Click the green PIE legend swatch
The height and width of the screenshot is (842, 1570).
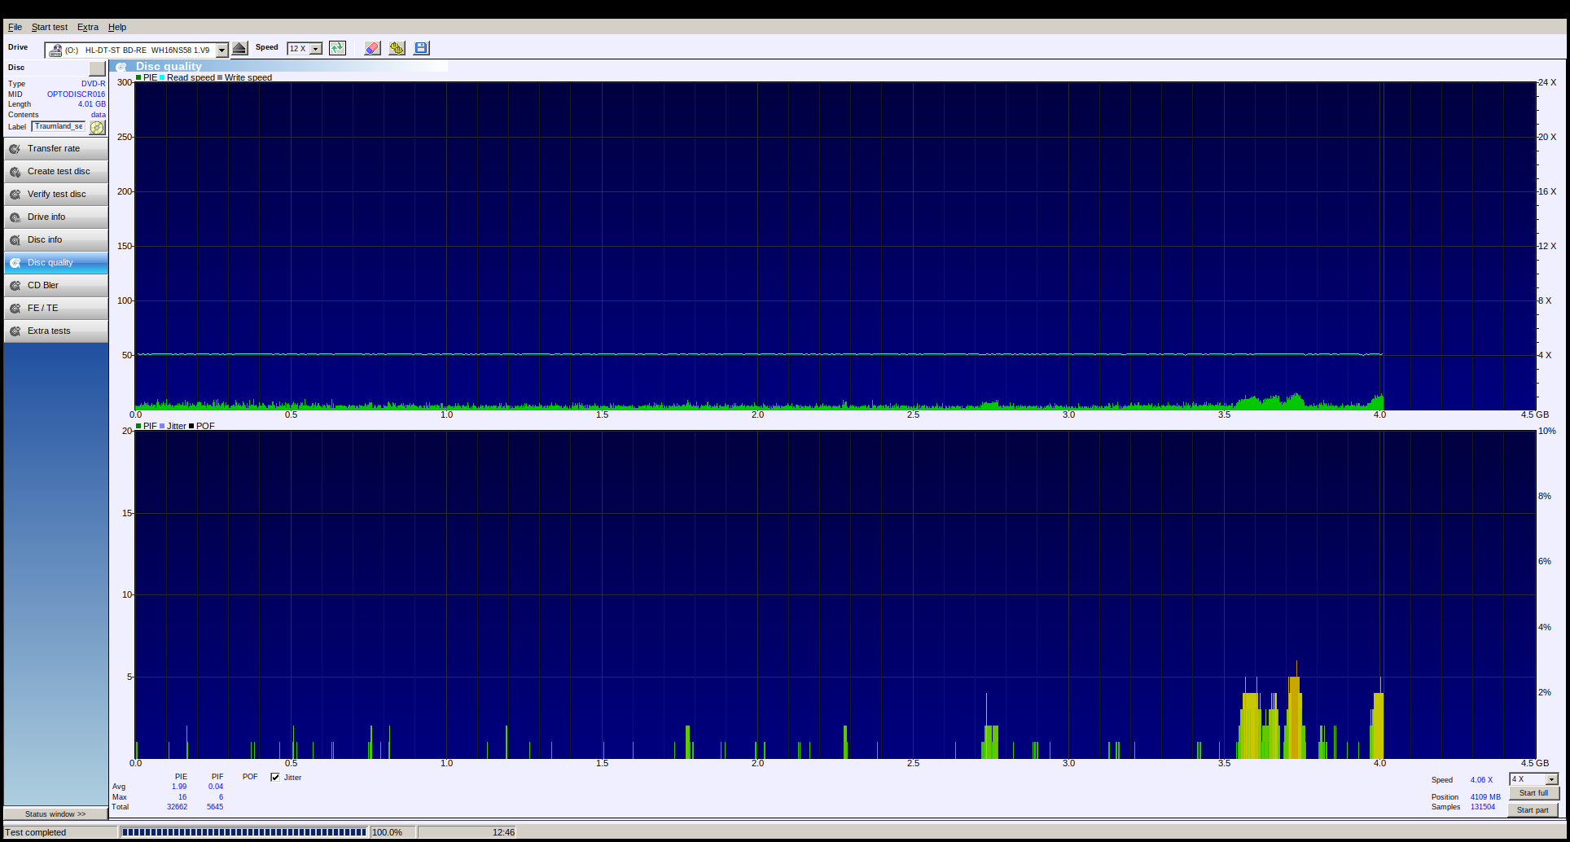tap(138, 77)
